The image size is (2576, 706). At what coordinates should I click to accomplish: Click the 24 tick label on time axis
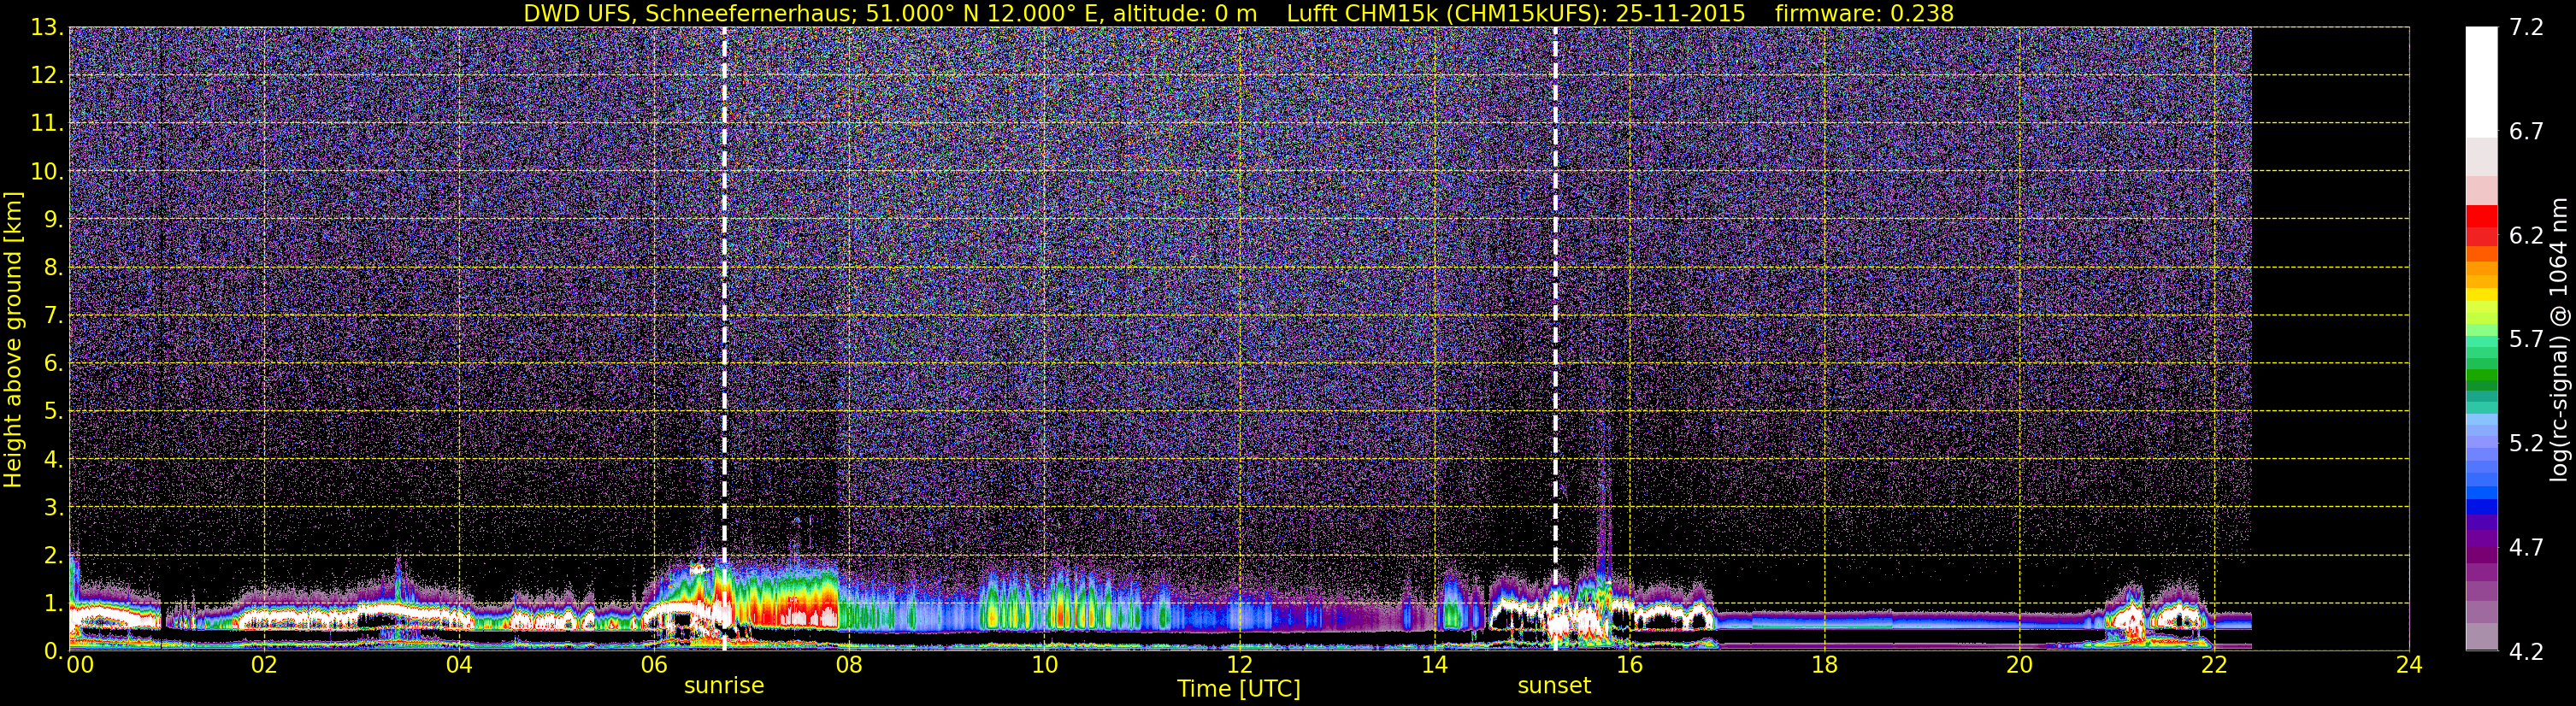pyautogui.click(x=2409, y=666)
